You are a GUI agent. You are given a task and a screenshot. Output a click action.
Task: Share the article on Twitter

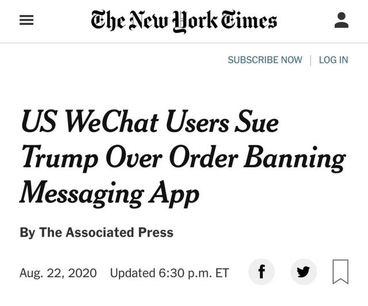(x=303, y=271)
